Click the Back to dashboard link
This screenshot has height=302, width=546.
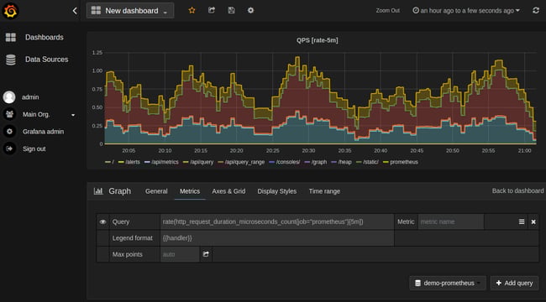(x=517, y=190)
